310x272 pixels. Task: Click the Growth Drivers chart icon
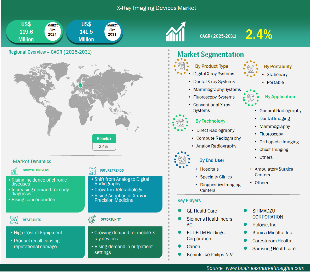14,171
